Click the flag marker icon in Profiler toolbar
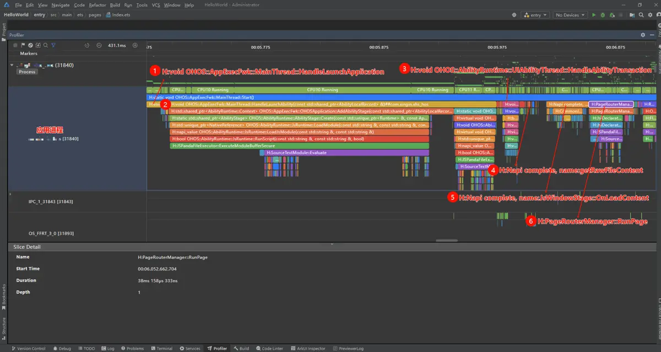 coord(23,45)
